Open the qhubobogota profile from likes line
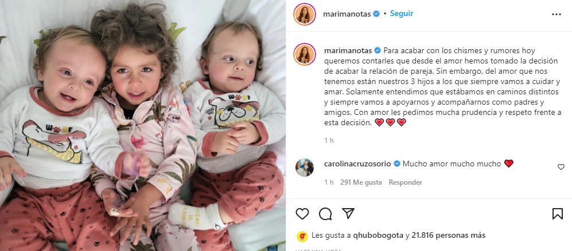 (378, 236)
